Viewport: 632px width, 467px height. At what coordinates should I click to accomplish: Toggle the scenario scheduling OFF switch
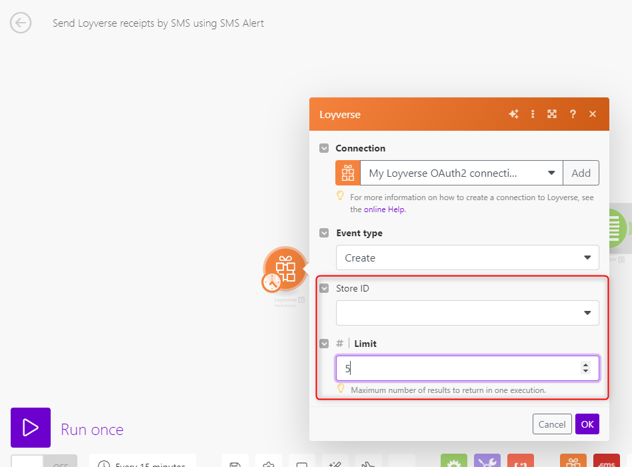[44, 462]
